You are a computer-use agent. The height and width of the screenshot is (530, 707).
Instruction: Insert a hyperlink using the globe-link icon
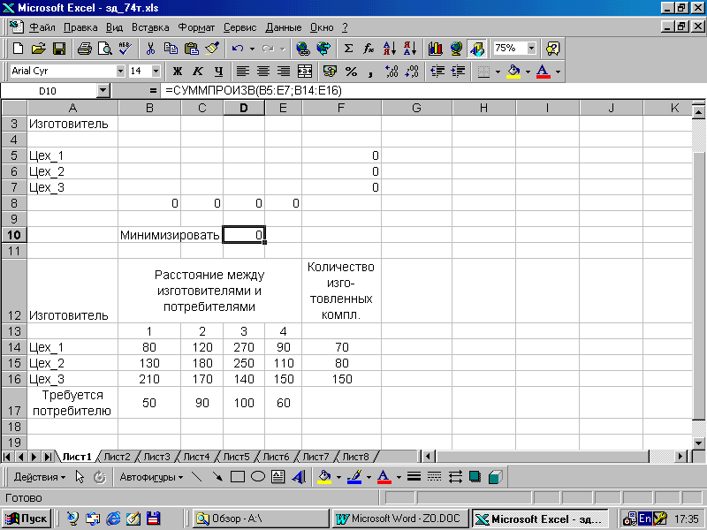click(x=303, y=49)
